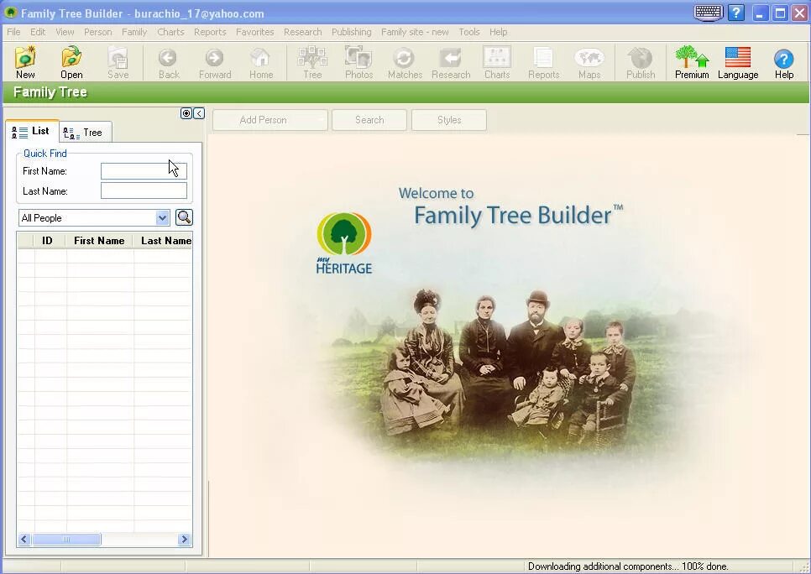
Task: Click the Matches toolbar icon
Action: pyautogui.click(x=405, y=62)
